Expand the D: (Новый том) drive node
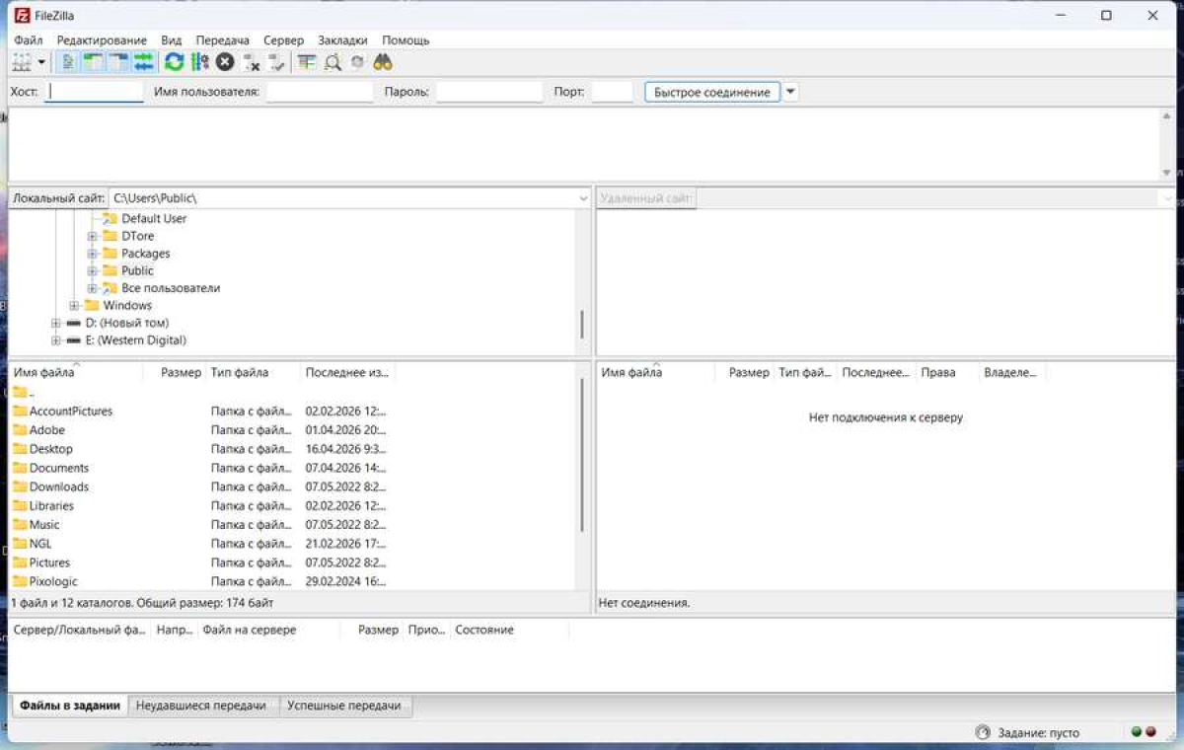 point(56,323)
